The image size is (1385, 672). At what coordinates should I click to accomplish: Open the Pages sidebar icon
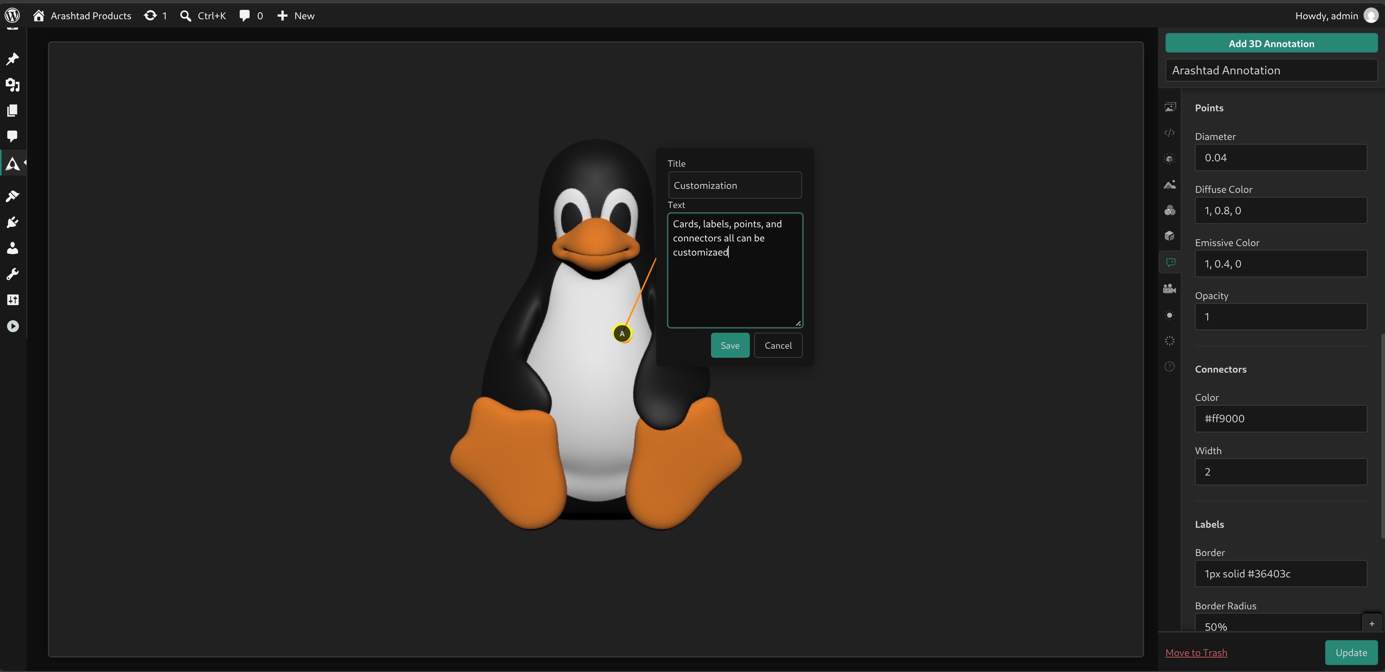(12, 111)
